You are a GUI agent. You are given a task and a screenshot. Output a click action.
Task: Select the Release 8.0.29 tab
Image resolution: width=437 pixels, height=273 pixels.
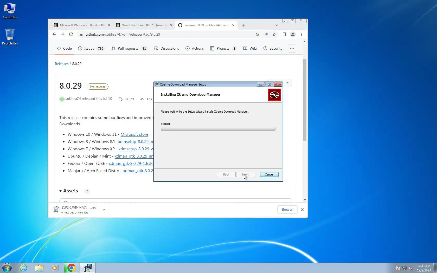pos(206,25)
